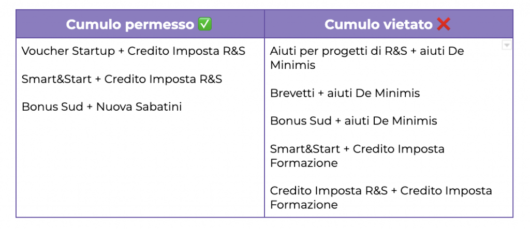Viewport: 530px width, 229px height.
Task: Click the "Bonus Sud + Nuova Sabatini" line
Action: pyautogui.click(x=102, y=106)
